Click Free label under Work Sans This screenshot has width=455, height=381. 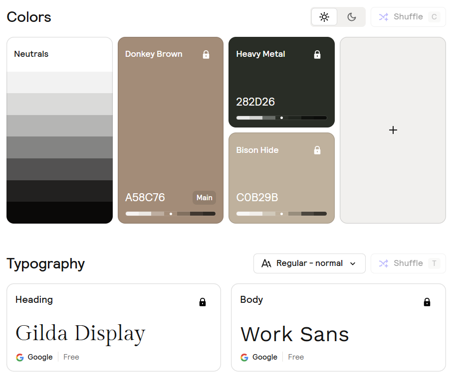(x=296, y=357)
